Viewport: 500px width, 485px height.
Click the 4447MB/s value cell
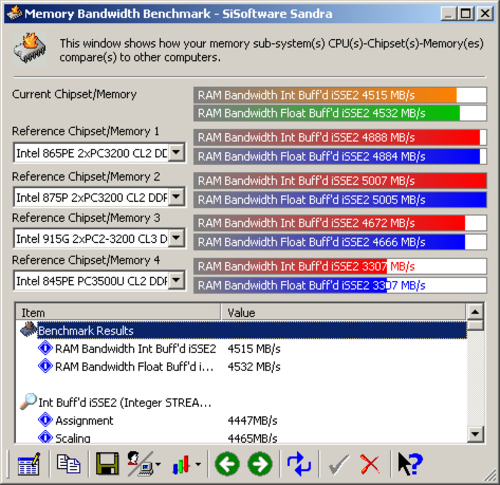point(253,420)
